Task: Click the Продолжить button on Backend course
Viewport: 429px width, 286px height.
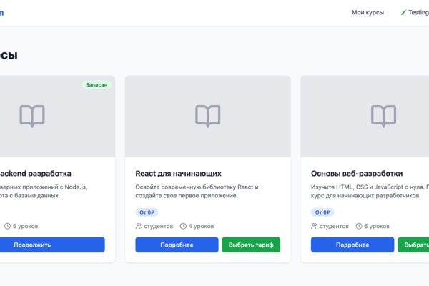Action: (52, 245)
